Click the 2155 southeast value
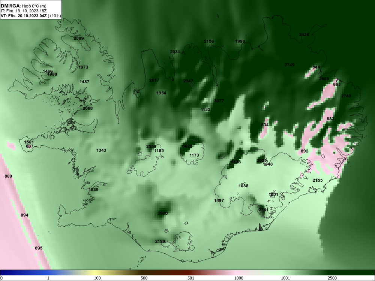 click(x=318, y=181)
